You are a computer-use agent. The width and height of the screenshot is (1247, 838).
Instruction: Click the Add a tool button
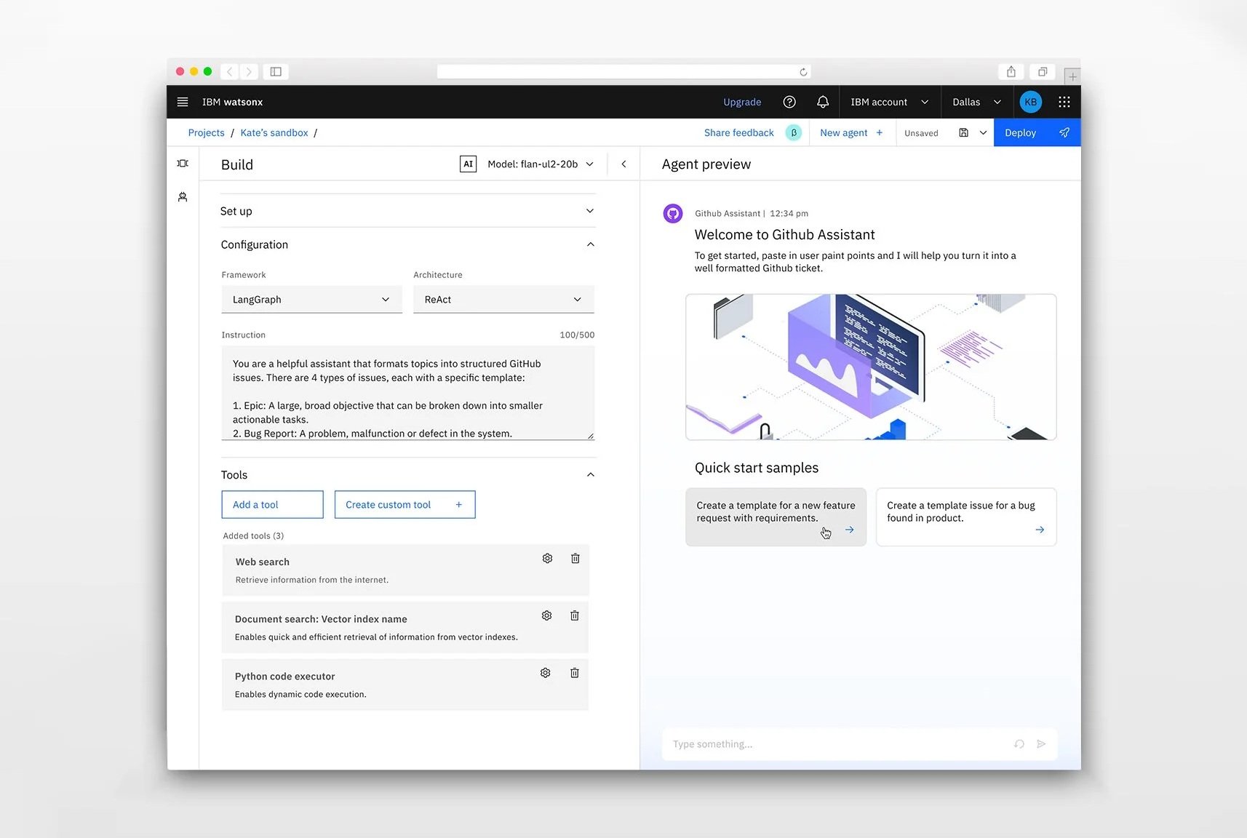coord(272,505)
